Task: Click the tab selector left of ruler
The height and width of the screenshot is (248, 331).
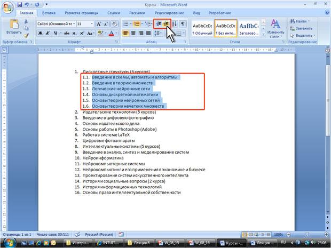Action: pos(4,50)
